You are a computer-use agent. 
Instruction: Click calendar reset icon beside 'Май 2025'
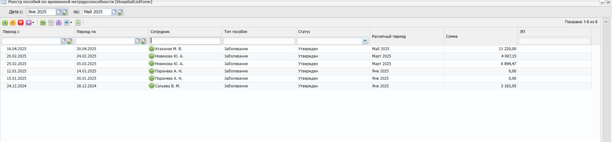coord(120,12)
